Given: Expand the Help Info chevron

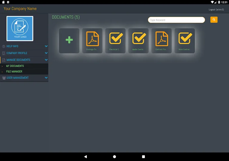Looking at the screenshot, I should pos(46,46).
